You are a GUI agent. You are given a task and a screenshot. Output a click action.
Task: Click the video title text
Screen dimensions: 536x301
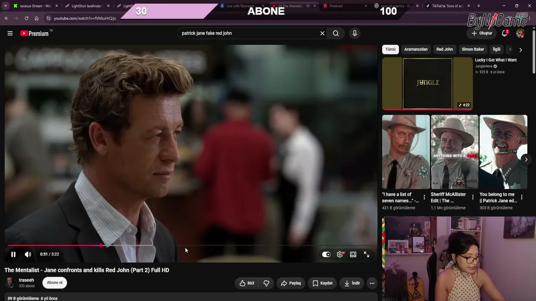tap(87, 270)
